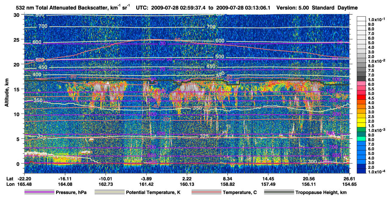Click the dark Tropopause Height legend swatch
The image size is (388, 199).
click(278, 192)
